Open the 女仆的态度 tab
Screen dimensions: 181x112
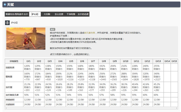point(83,14)
